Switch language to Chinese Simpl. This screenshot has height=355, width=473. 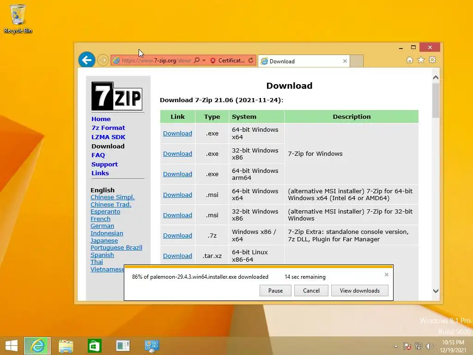click(113, 197)
